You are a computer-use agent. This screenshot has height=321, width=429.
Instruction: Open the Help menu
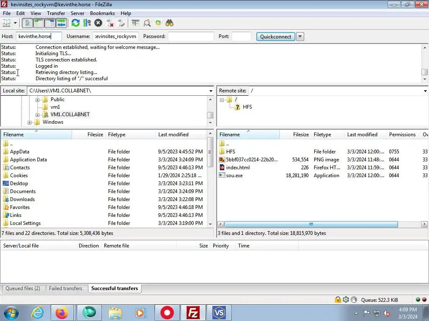(x=126, y=13)
